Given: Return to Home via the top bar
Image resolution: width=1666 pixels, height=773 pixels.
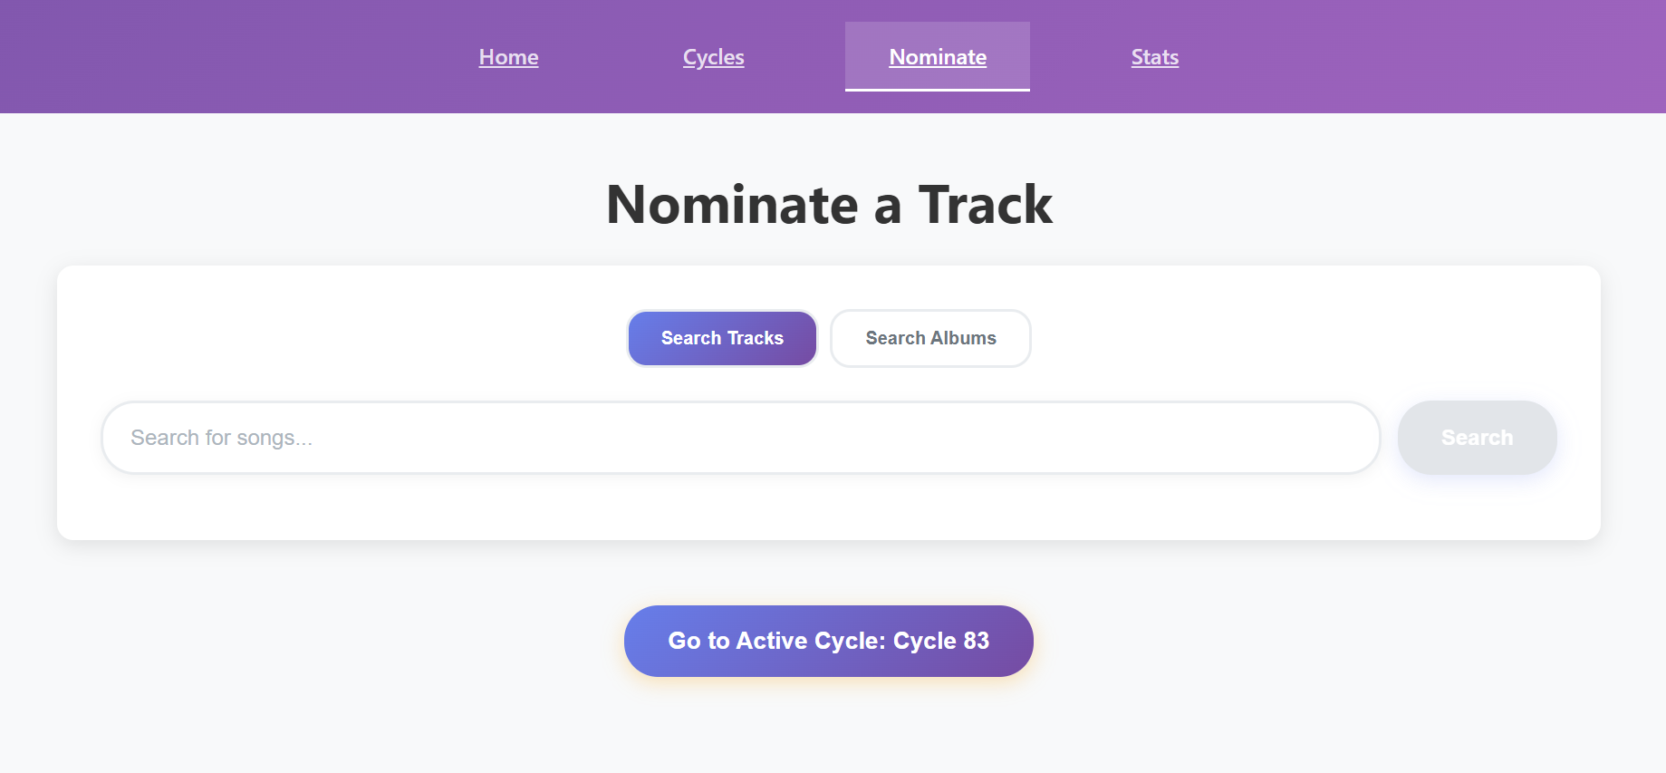Looking at the screenshot, I should click(508, 57).
